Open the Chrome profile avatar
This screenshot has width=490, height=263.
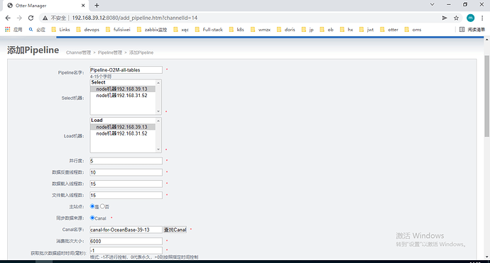tap(470, 18)
